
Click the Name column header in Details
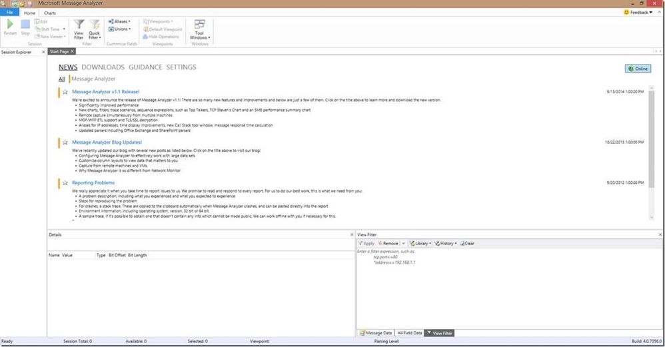[54, 255]
